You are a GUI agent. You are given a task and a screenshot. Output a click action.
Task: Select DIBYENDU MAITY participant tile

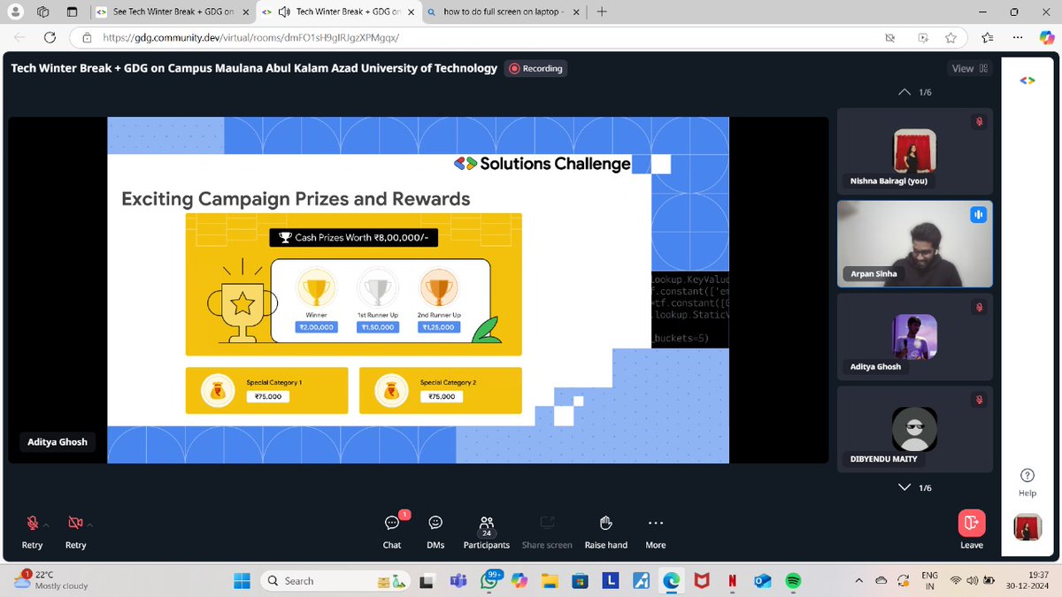pyautogui.click(x=915, y=428)
